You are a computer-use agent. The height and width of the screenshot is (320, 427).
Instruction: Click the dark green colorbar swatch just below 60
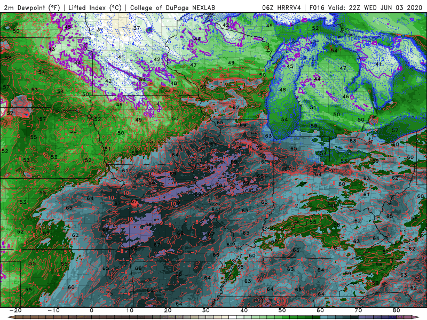[x=317, y=317]
